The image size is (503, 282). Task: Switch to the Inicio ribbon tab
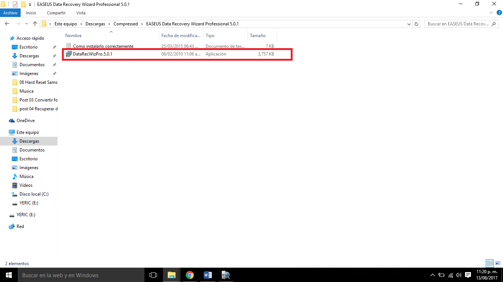tap(31, 13)
